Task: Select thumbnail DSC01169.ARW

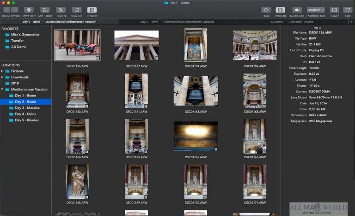Action: (136, 182)
